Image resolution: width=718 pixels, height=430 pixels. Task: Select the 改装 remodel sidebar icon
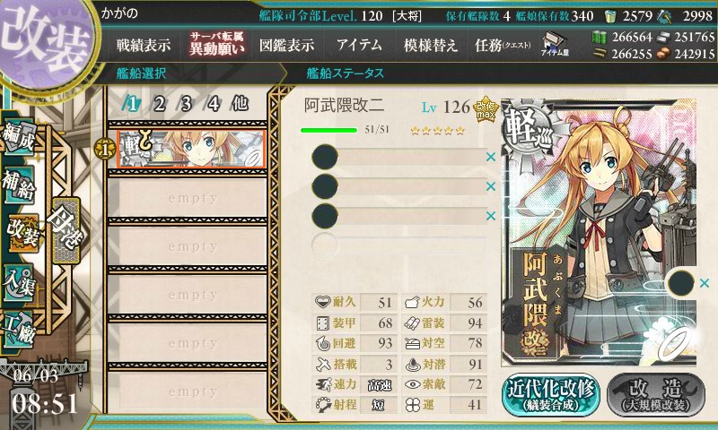click(22, 233)
